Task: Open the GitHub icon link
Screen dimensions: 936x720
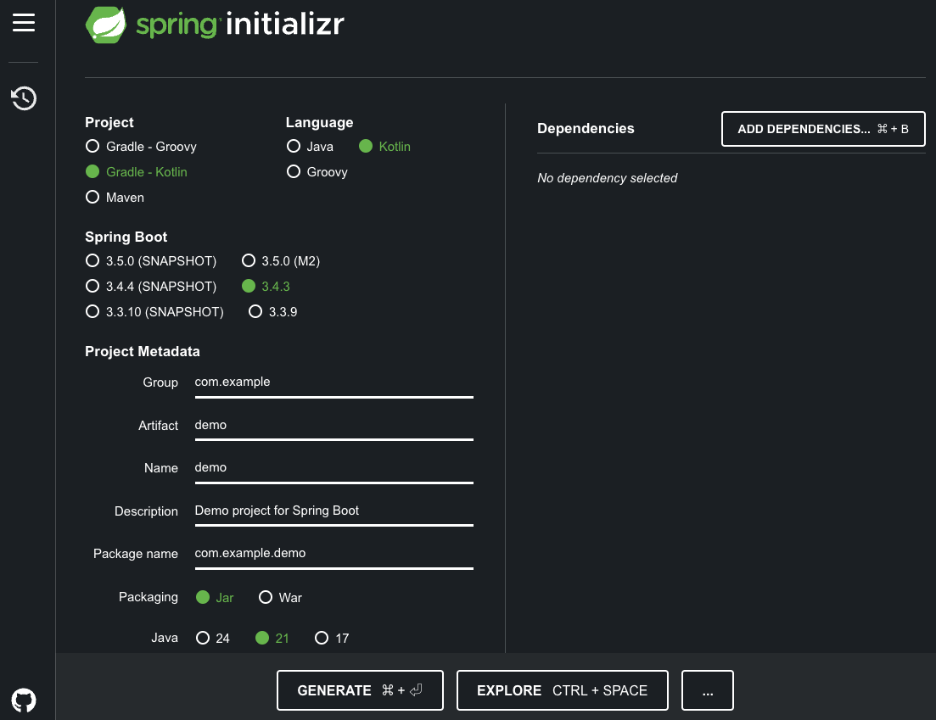Action: (x=24, y=700)
